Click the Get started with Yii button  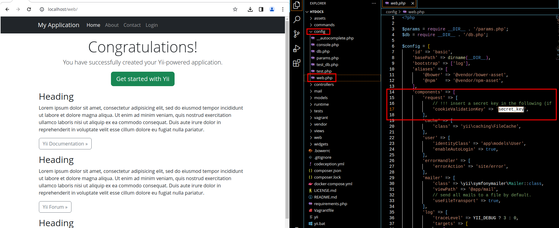coord(143,79)
